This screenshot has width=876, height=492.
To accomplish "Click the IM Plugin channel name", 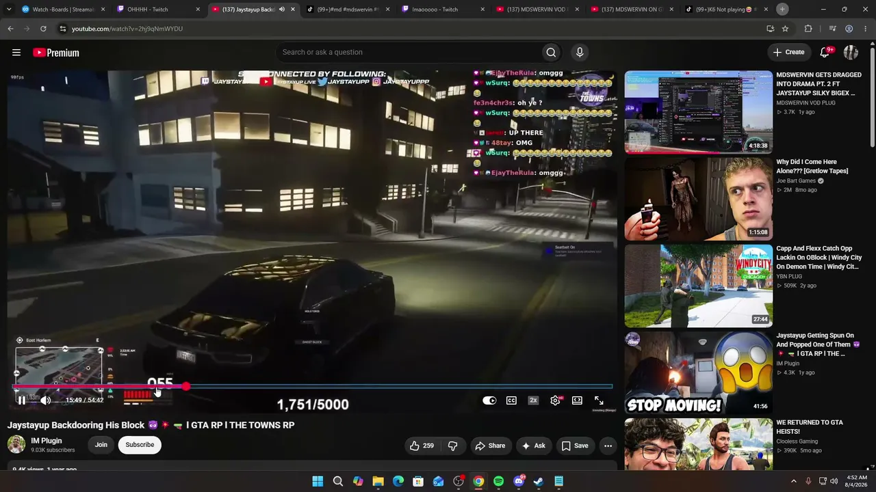I will tap(47, 441).
